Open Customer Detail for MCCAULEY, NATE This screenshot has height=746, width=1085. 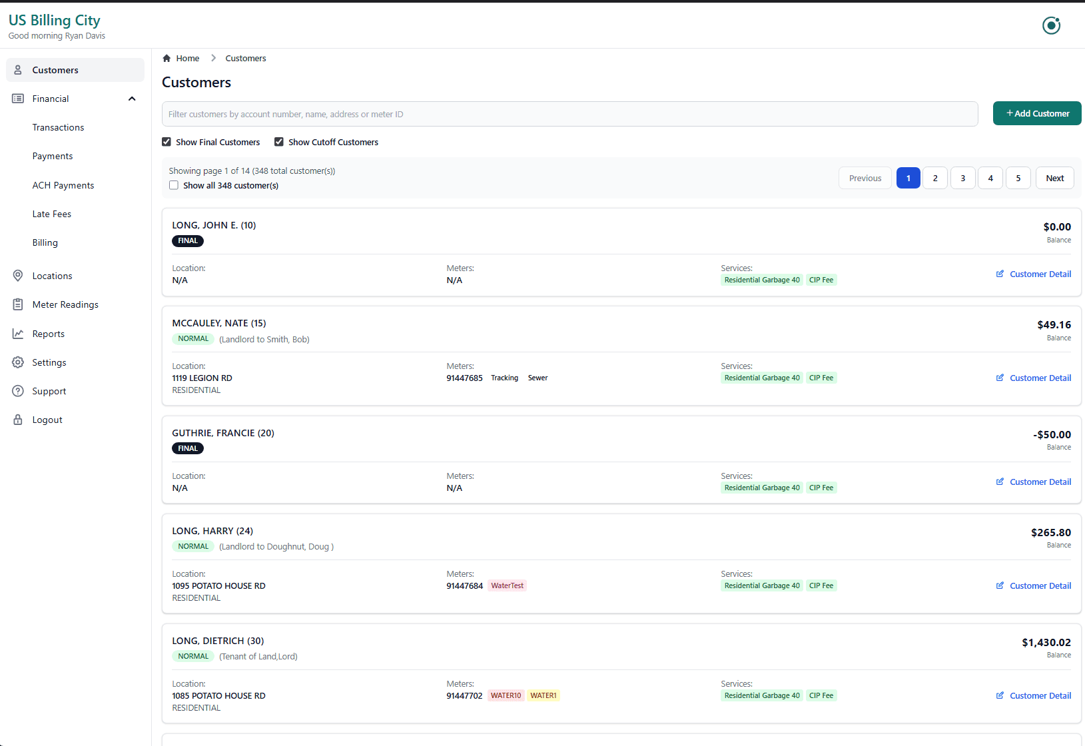[x=1039, y=378]
